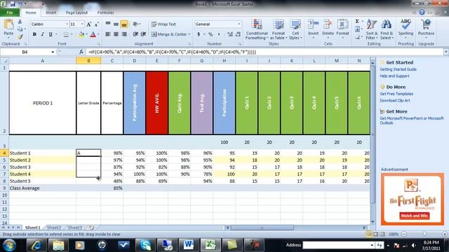This screenshot has width=449, height=252.
Task: Click the Clear eraser icon
Action: click(357, 37)
